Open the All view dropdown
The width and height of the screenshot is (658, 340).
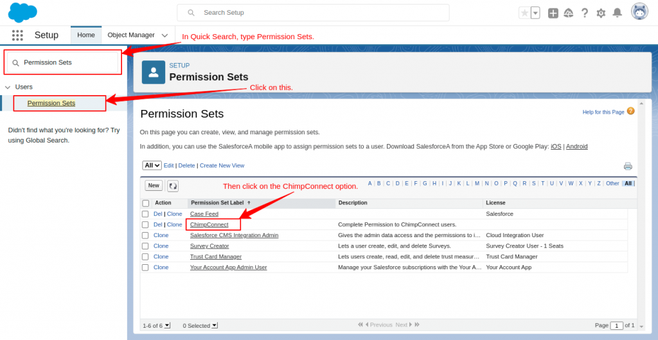point(152,165)
